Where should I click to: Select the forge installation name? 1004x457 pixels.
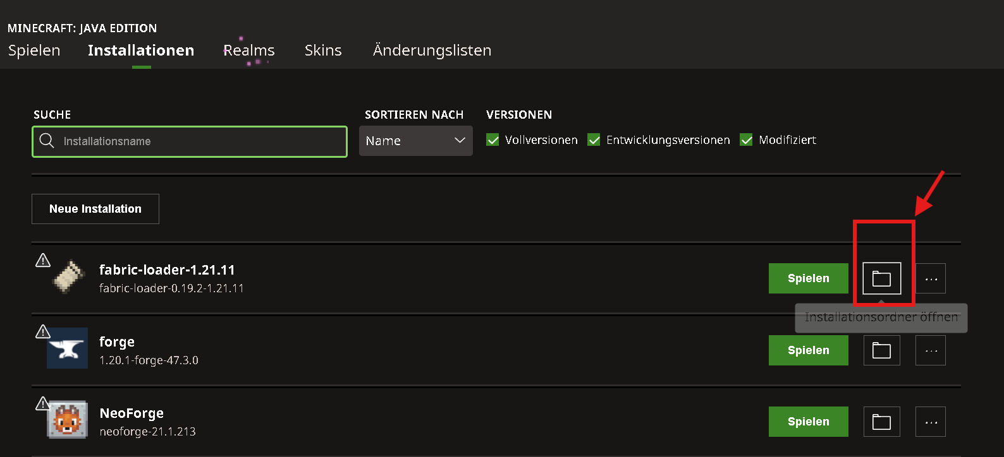[117, 341]
